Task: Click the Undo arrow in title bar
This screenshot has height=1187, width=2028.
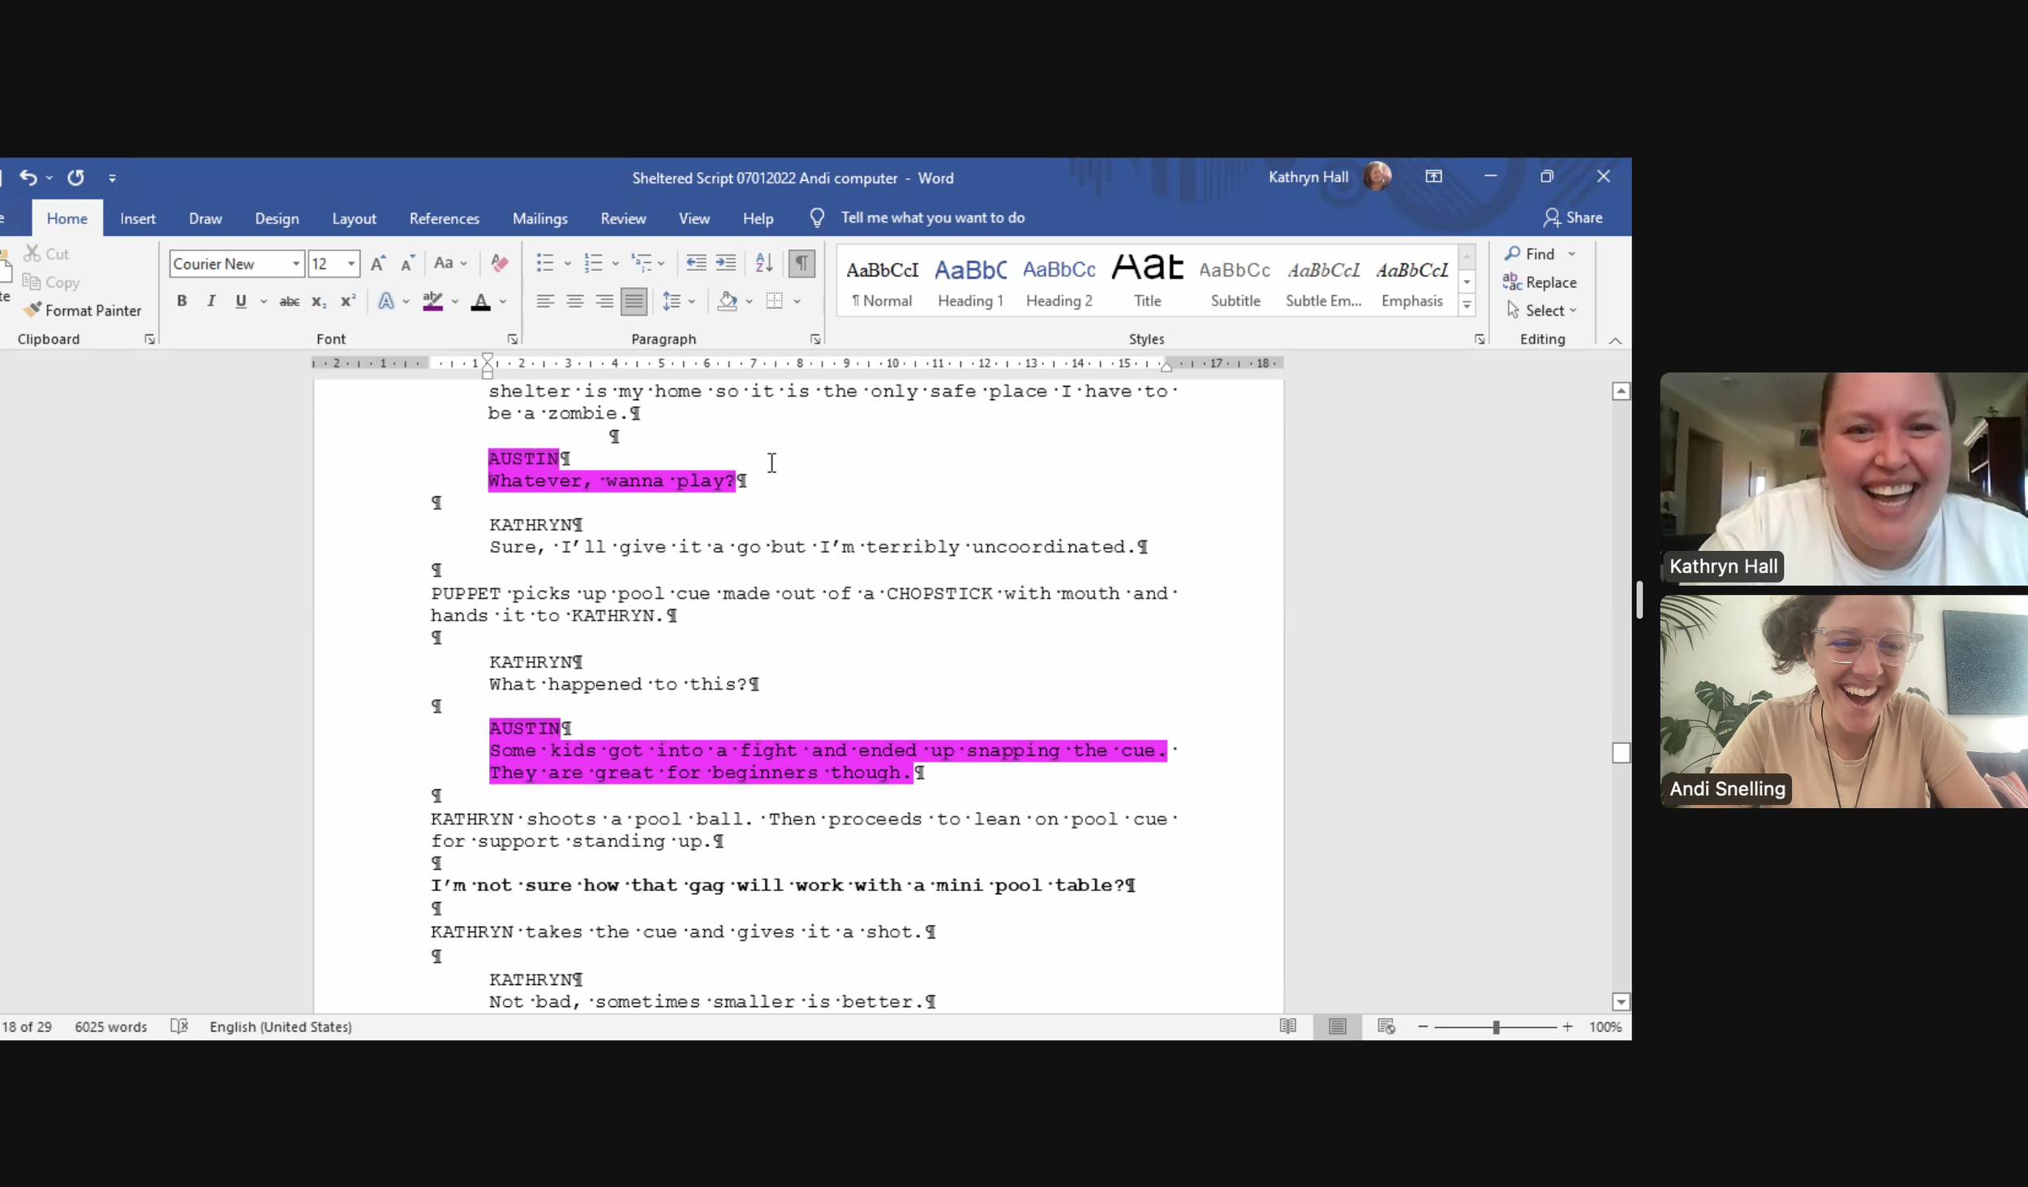Action: coord(28,177)
